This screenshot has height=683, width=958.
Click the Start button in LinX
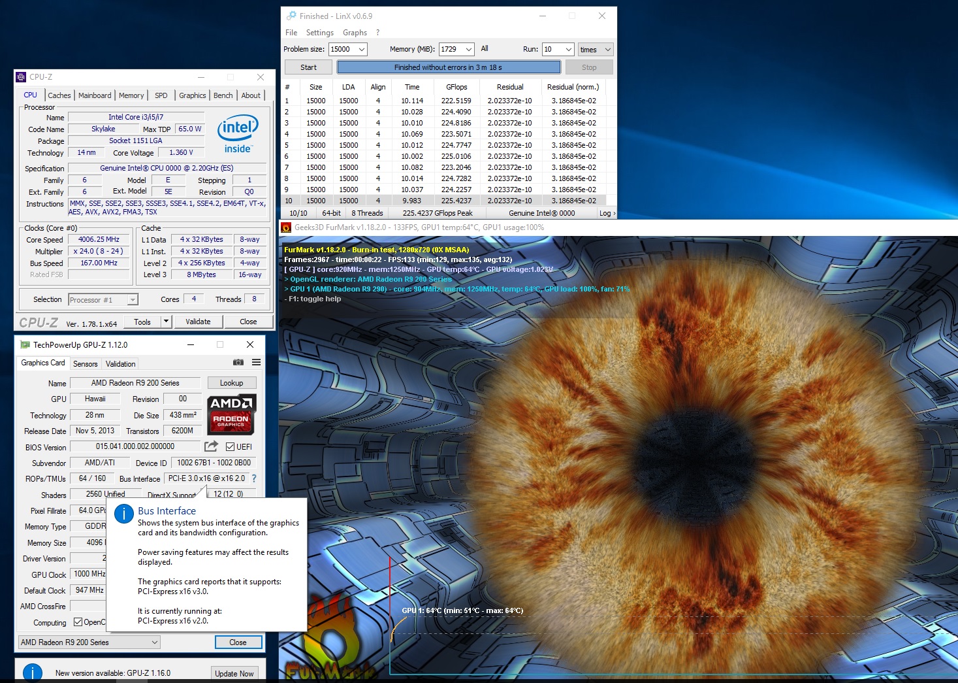click(308, 67)
